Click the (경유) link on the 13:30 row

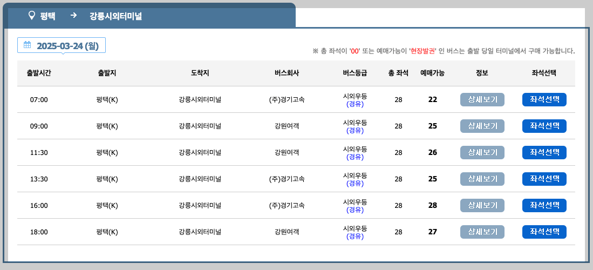pos(355,184)
